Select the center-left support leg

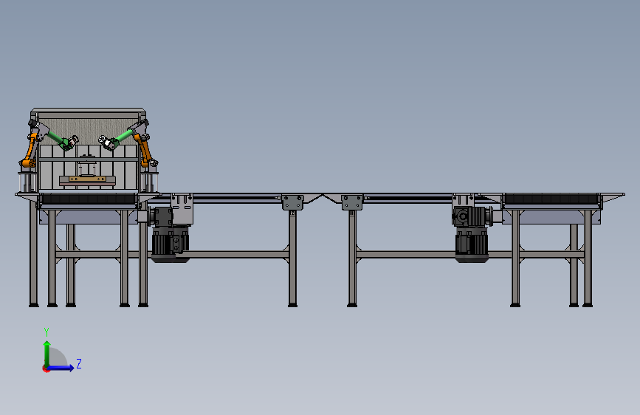point(292,258)
